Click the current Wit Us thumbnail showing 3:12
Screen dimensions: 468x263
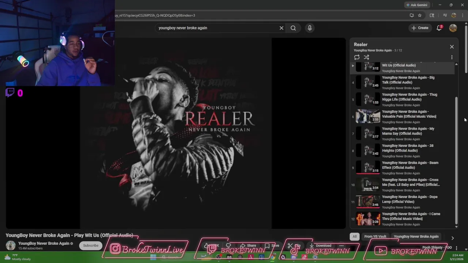(x=368, y=66)
